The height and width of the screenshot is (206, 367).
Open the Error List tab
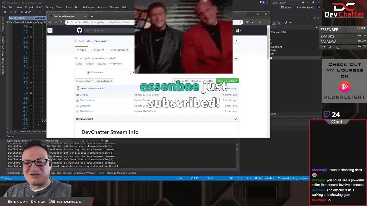(x=56, y=173)
